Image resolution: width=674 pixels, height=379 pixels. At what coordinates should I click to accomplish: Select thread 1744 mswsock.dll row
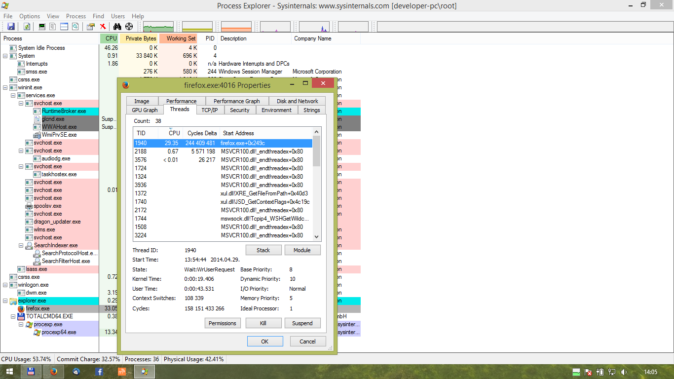[223, 219]
